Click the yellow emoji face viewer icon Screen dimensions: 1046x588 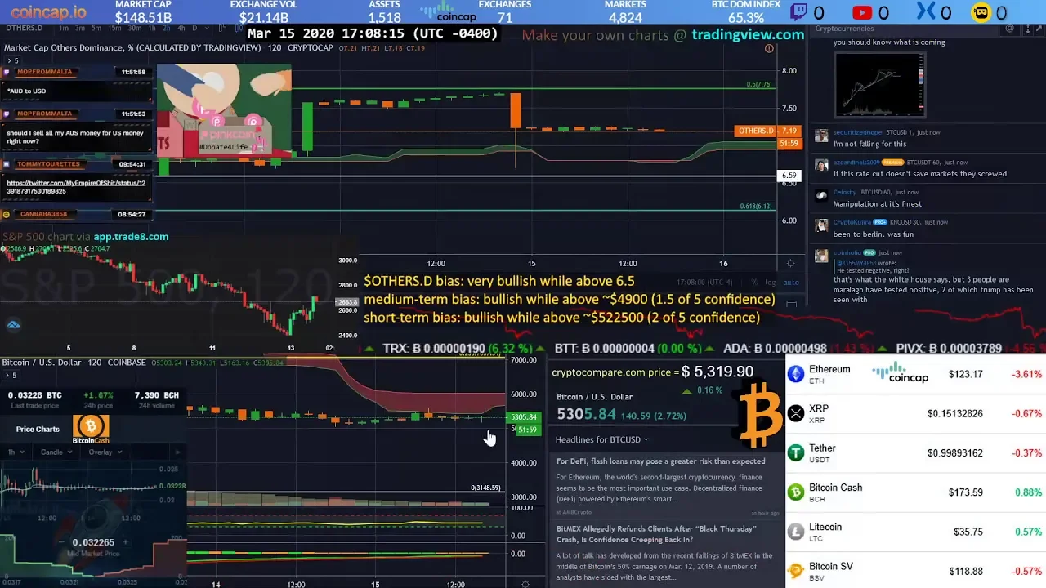[981, 12]
